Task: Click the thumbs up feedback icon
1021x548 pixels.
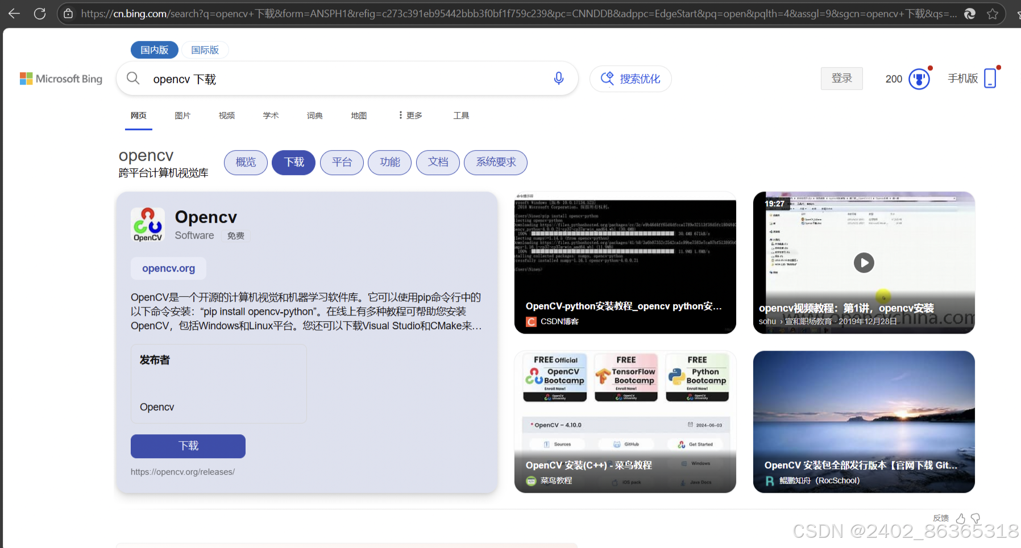Action: (x=961, y=518)
